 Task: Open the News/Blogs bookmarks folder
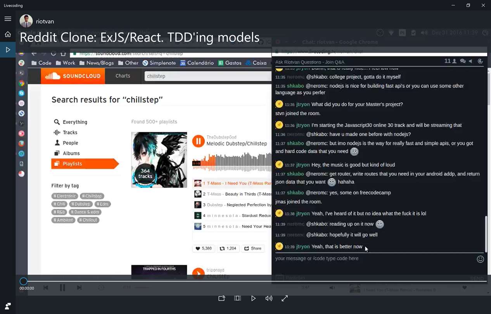click(97, 63)
